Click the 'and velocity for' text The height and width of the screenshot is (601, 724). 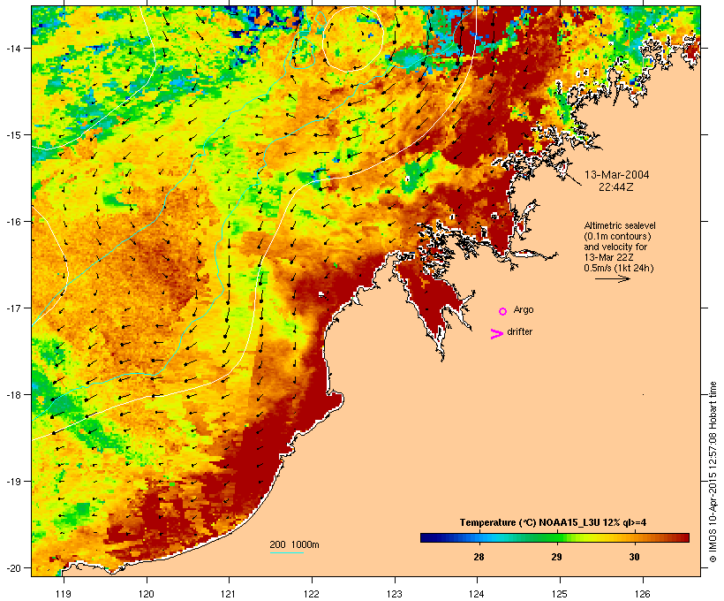click(615, 247)
